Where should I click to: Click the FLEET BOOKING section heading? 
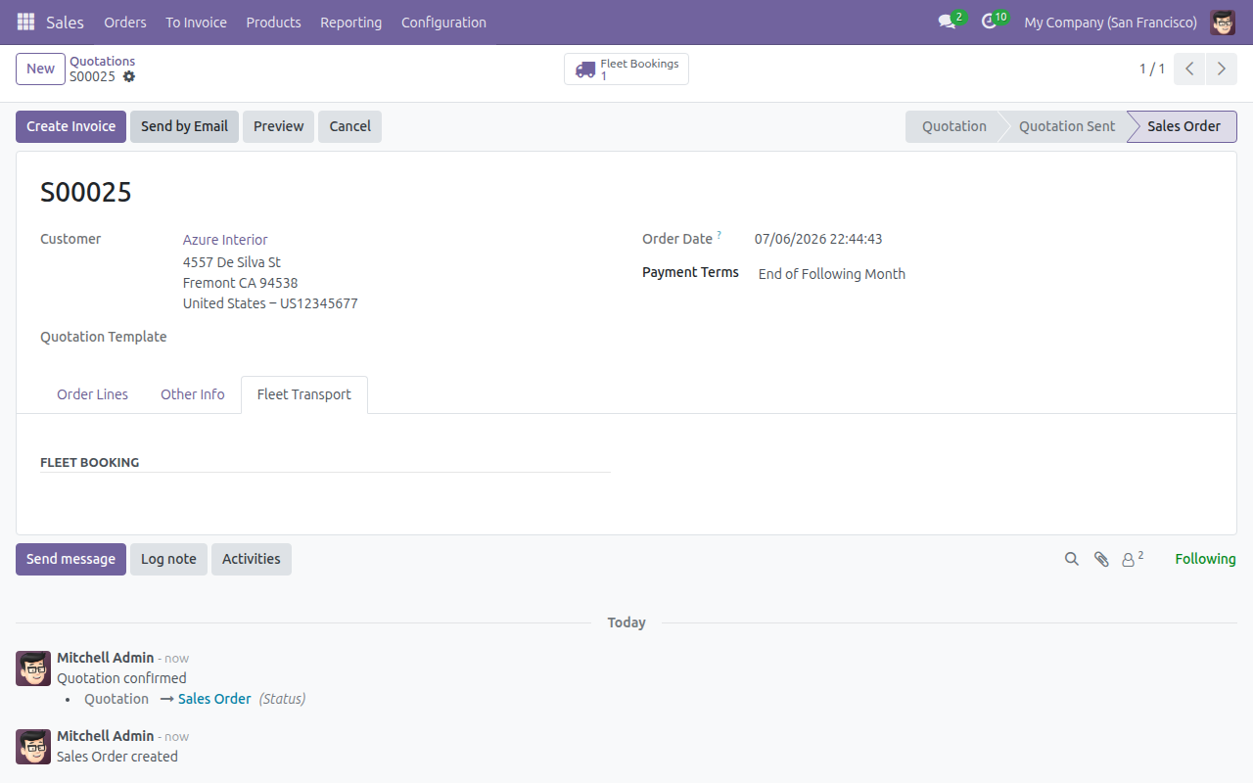90,462
